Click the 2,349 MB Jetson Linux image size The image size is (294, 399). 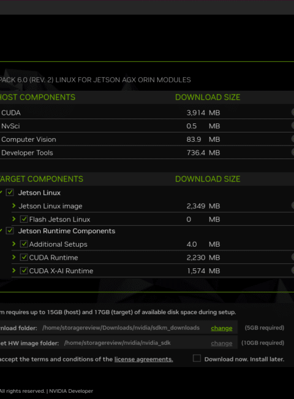click(x=203, y=206)
